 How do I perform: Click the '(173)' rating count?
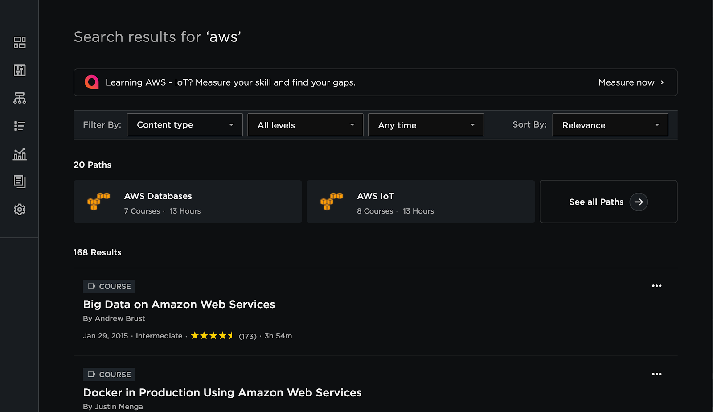(248, 336)
